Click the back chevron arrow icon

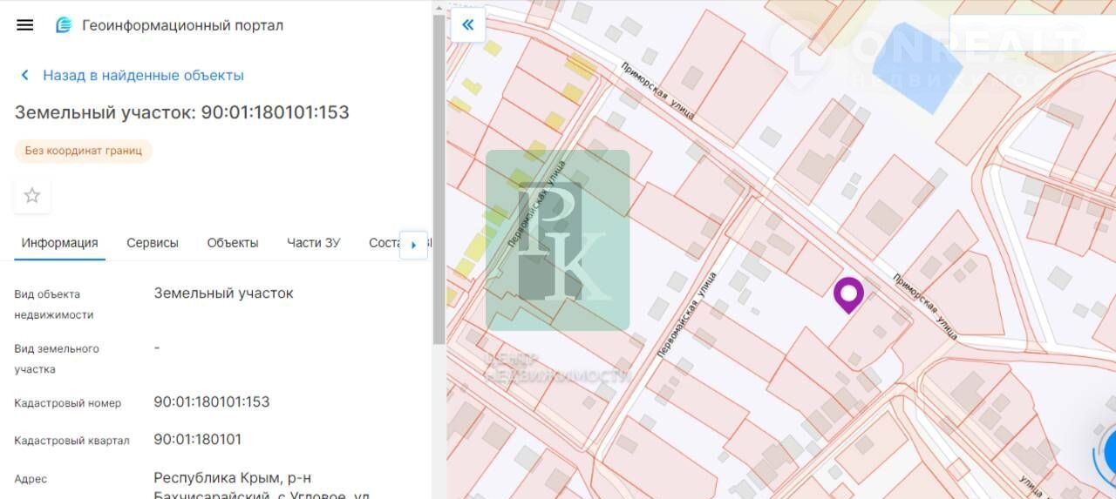point(25,76)
